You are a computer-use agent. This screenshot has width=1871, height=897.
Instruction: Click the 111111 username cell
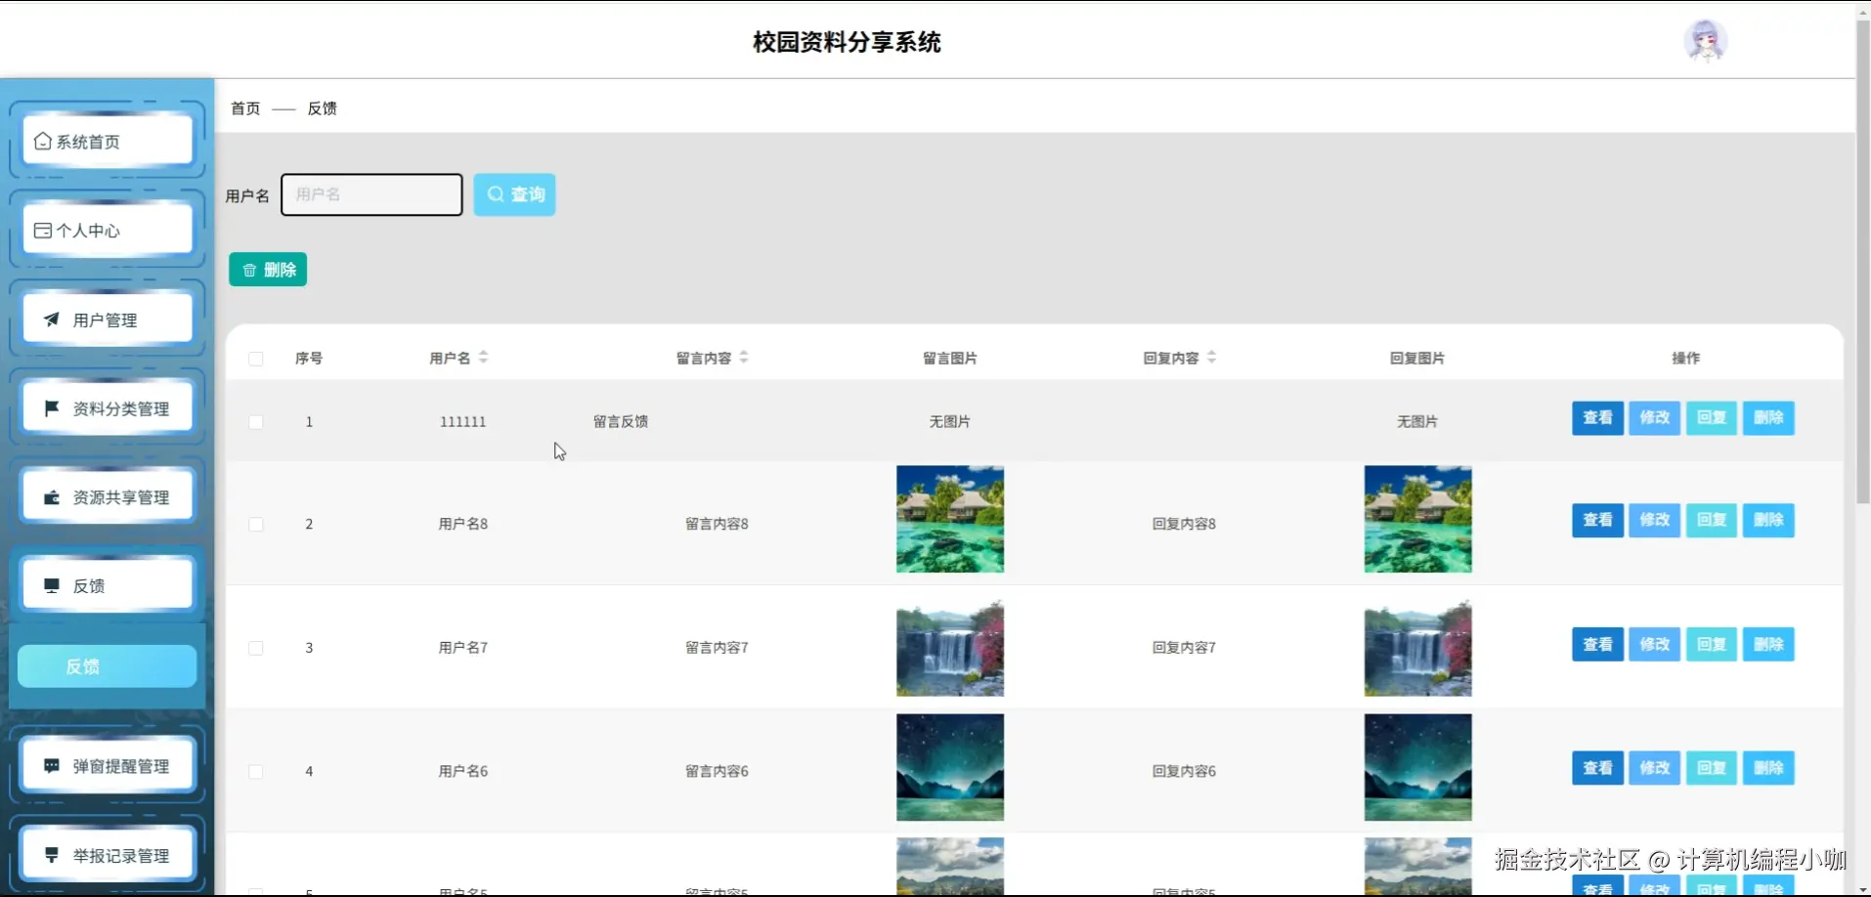pyautogui.click(x=463, y=422)
